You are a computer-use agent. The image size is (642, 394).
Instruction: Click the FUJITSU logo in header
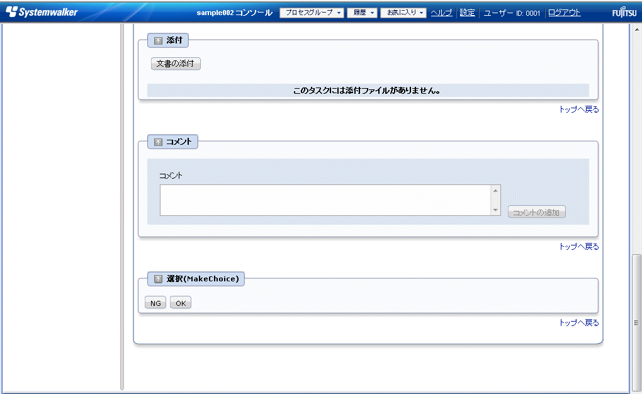pos(624,13)
